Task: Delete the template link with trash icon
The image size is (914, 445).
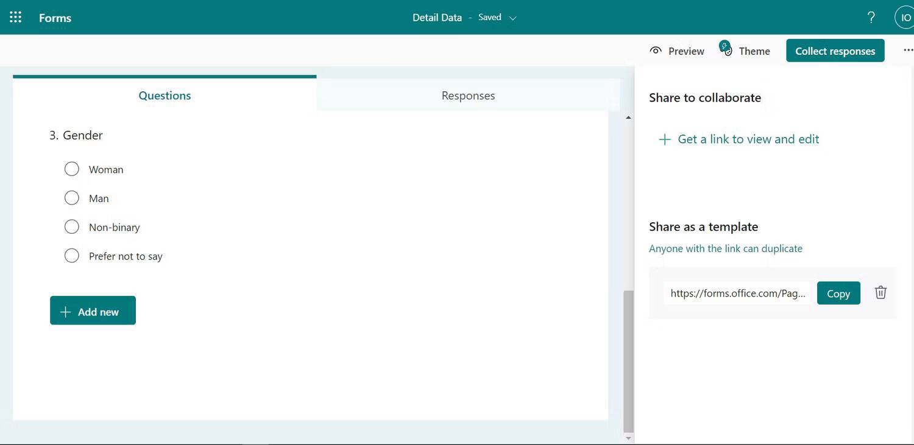Action: 880,293
